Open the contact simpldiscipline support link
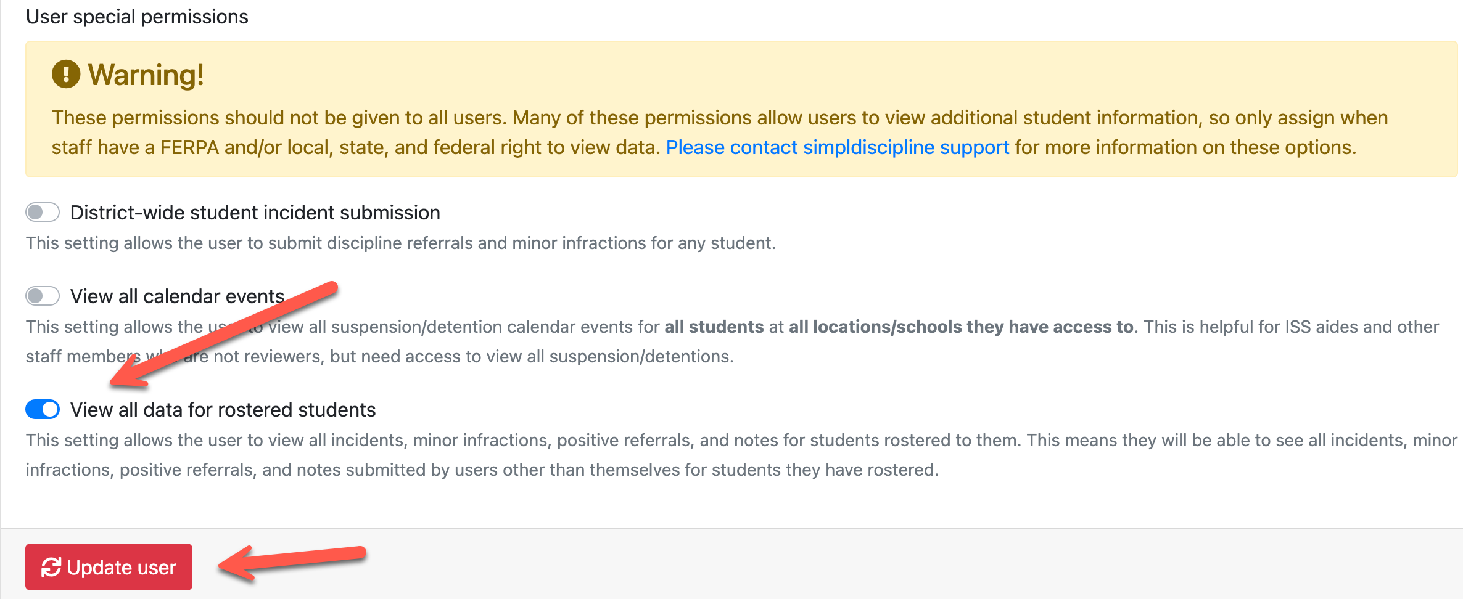This screenshot has width=1463, height=599. pos(837,147)
